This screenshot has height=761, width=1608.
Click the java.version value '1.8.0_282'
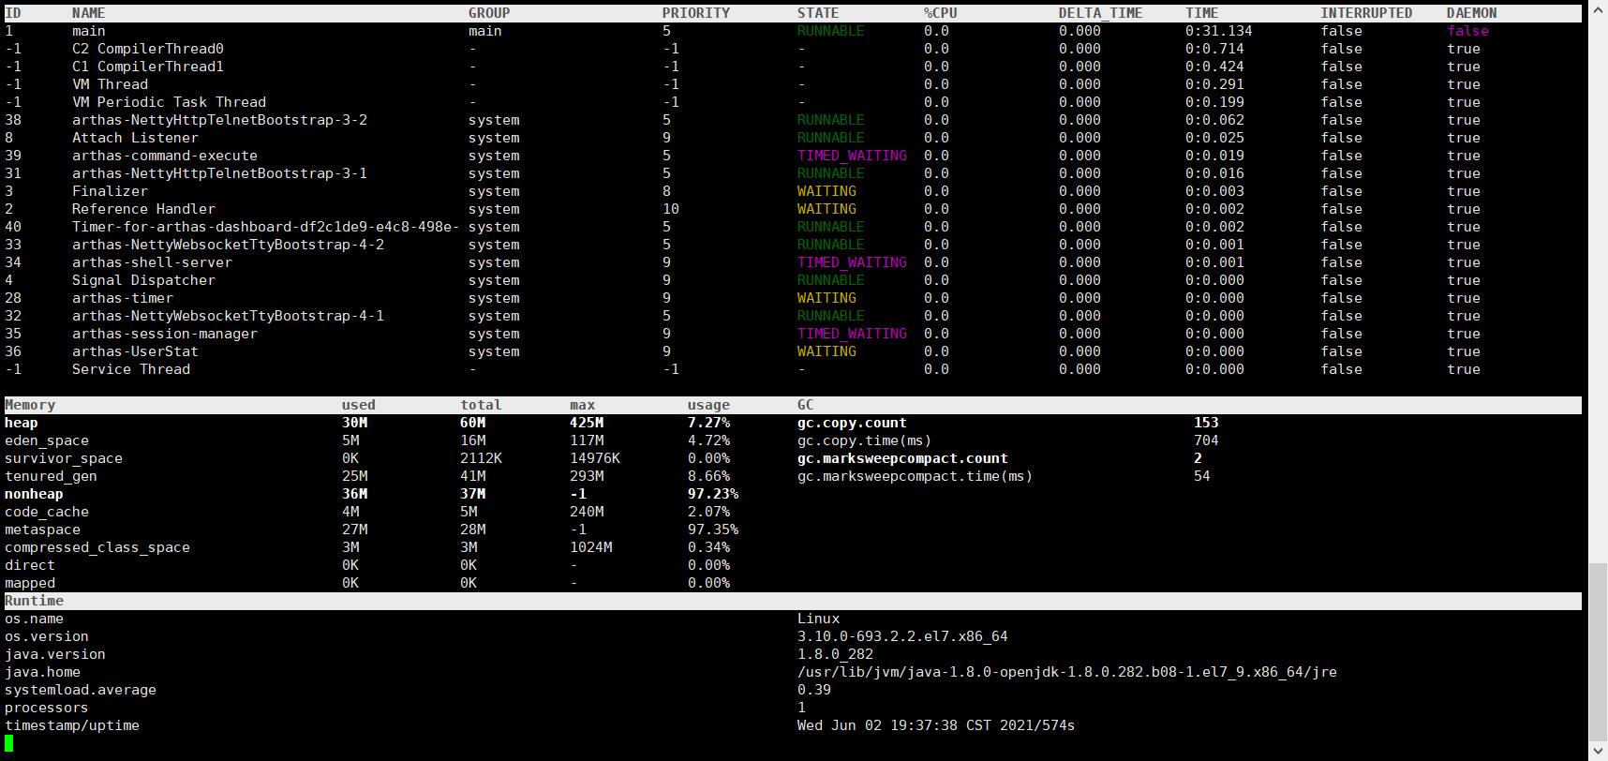point(835,654)
